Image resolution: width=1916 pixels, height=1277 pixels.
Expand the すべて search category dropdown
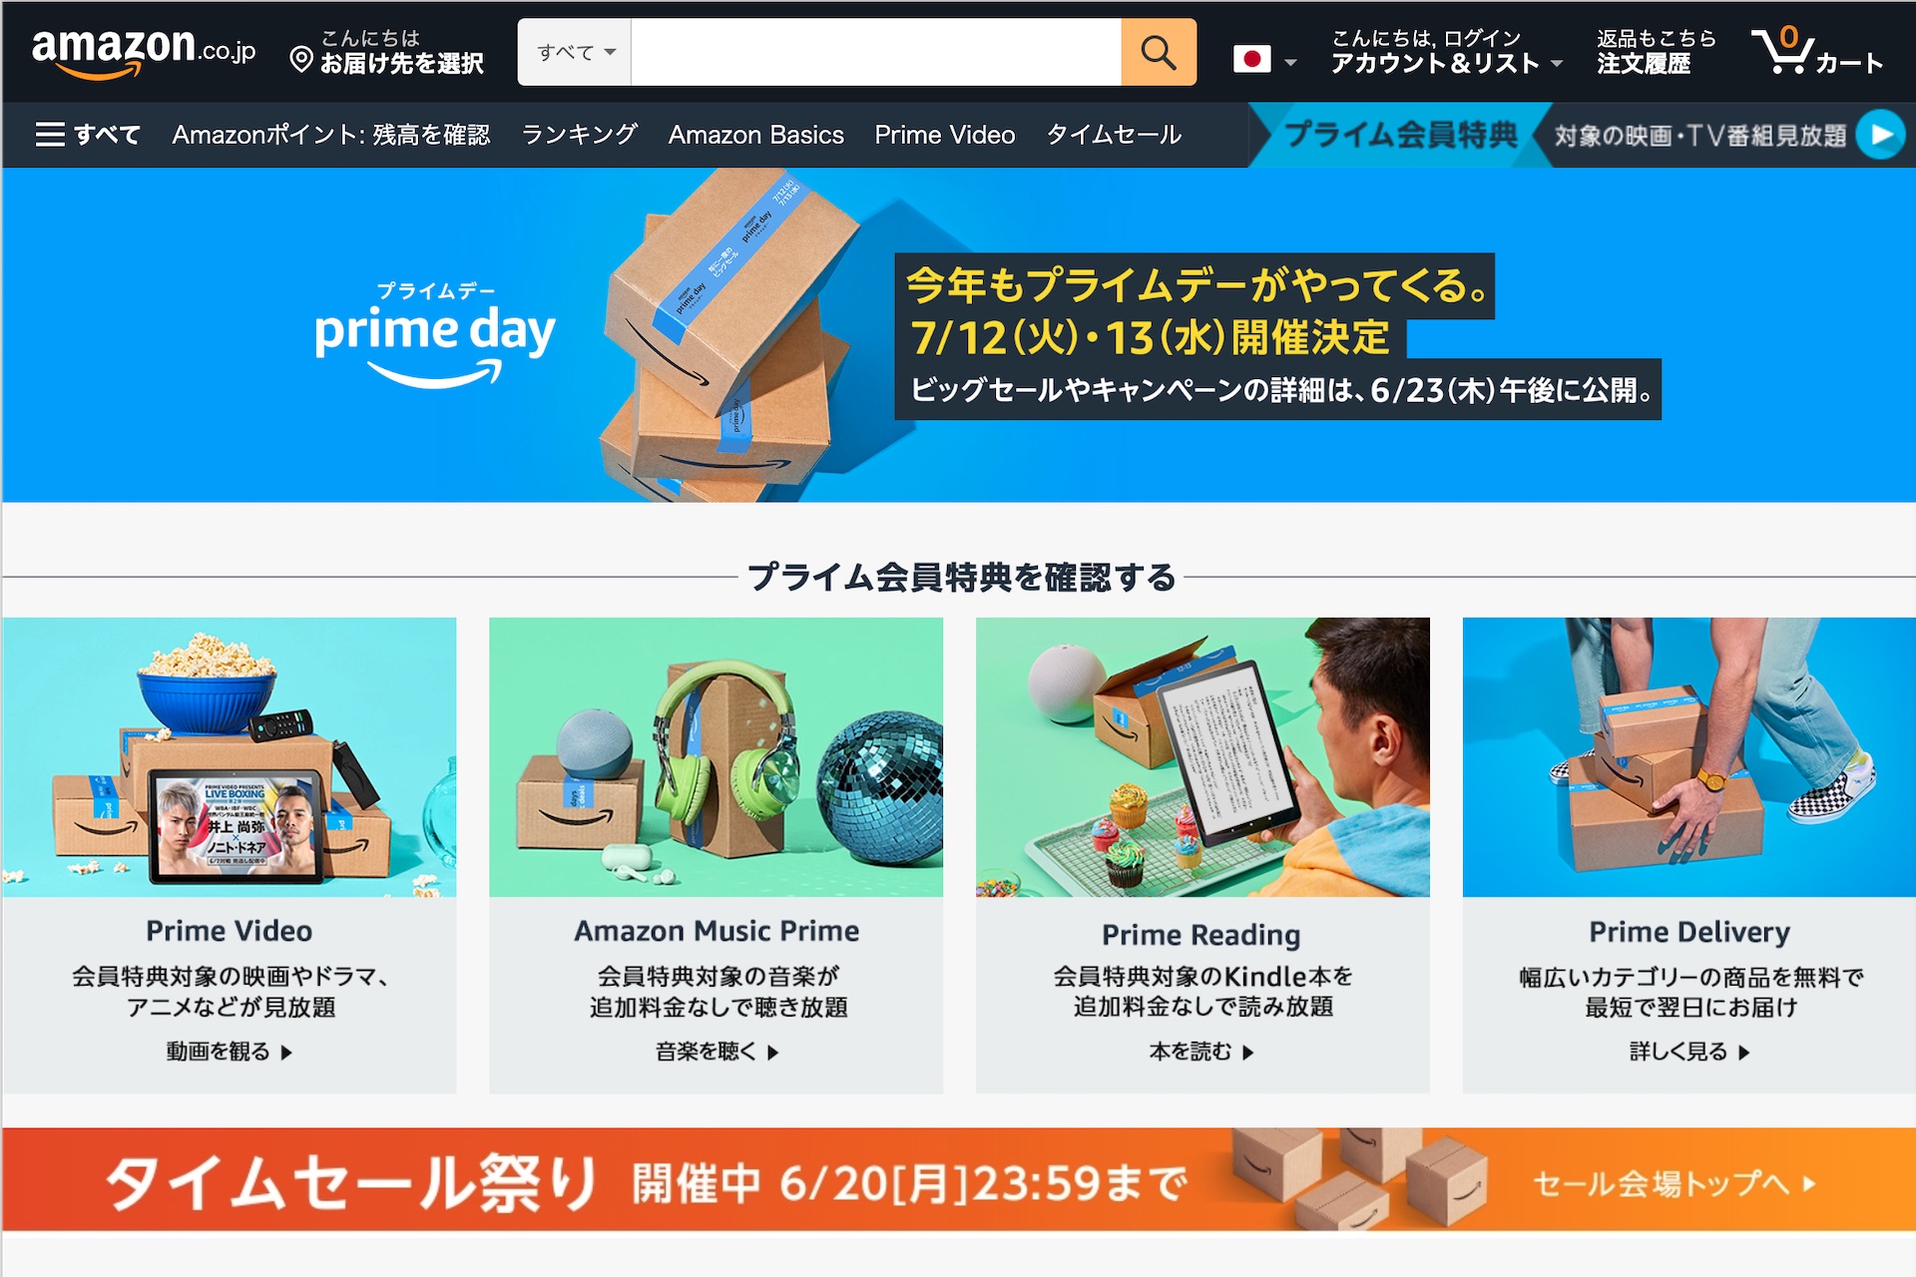(x=575, y=52)
